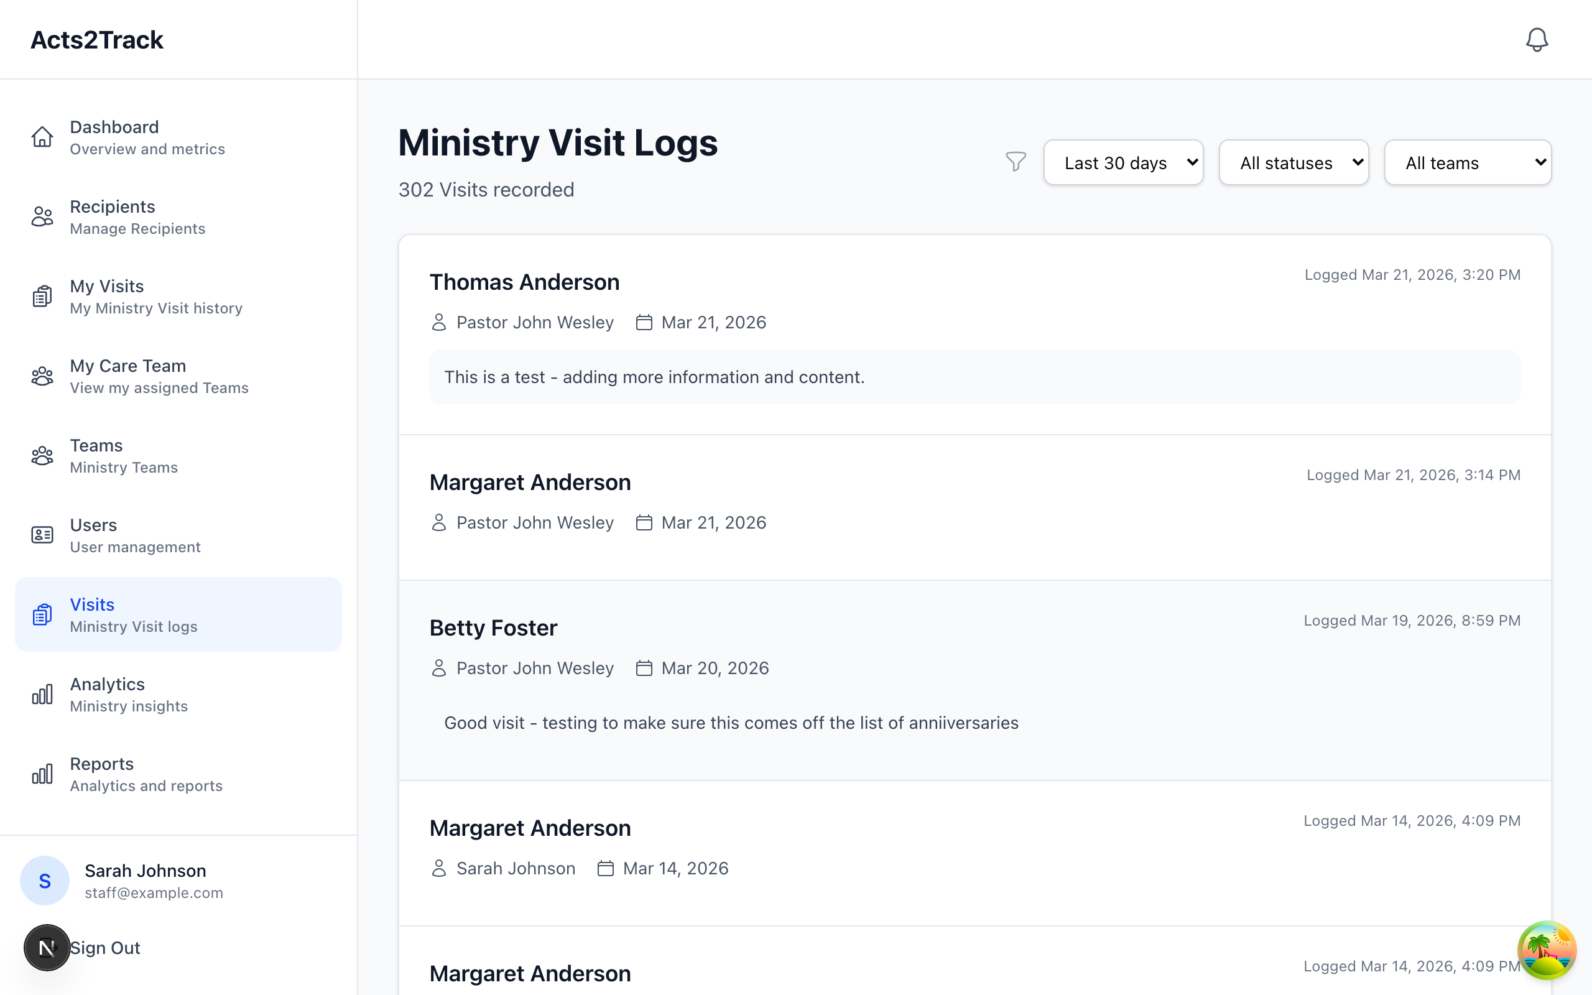Open the notification bell icon
This screenshot has width=1592, height=995.
[1537, 39]
